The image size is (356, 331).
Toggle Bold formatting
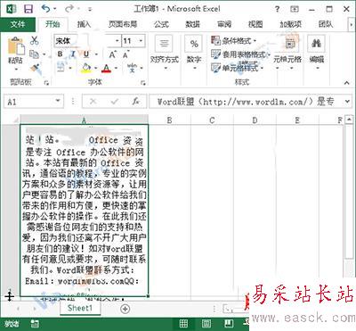(61, 54)
